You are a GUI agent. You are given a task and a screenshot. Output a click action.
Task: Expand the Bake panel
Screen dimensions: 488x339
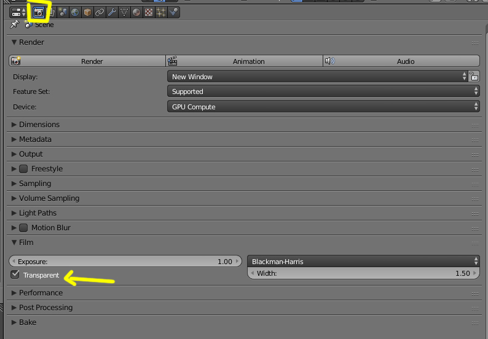(x=14, y=322)
